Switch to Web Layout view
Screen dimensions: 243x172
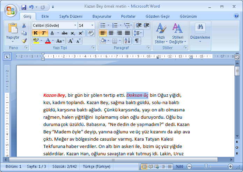(157, 166)
